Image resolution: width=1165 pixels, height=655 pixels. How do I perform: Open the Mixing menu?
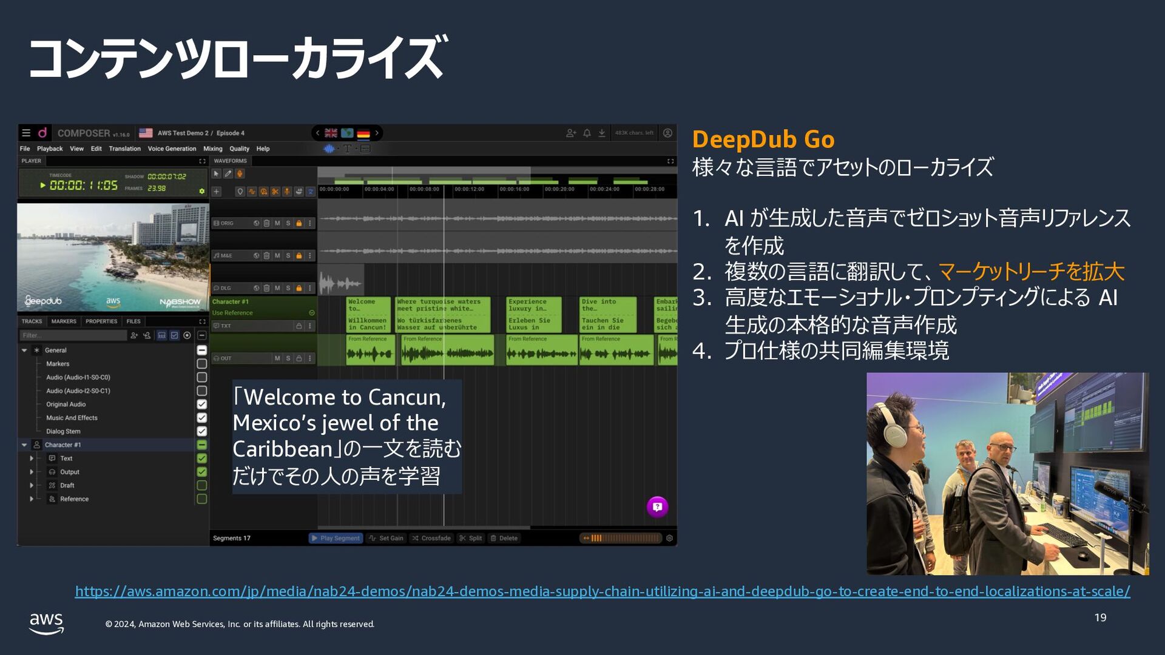212,149
